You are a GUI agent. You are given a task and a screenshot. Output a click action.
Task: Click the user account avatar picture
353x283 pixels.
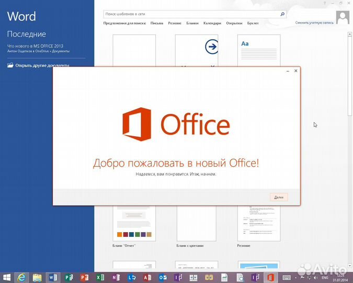pos(343,17)
